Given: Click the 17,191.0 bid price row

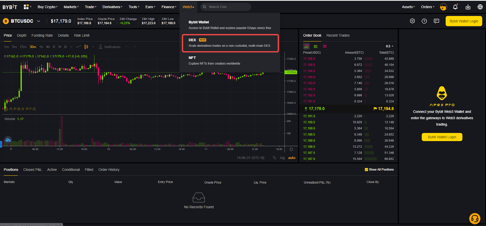Looking at the screenshot, I should tap(348, 116).
